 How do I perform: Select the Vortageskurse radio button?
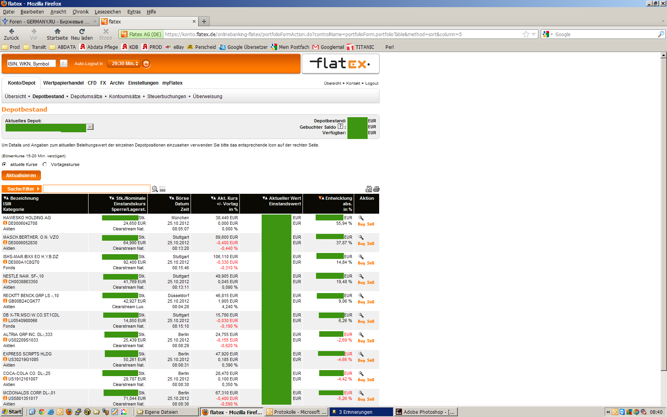tap(45, 164)
